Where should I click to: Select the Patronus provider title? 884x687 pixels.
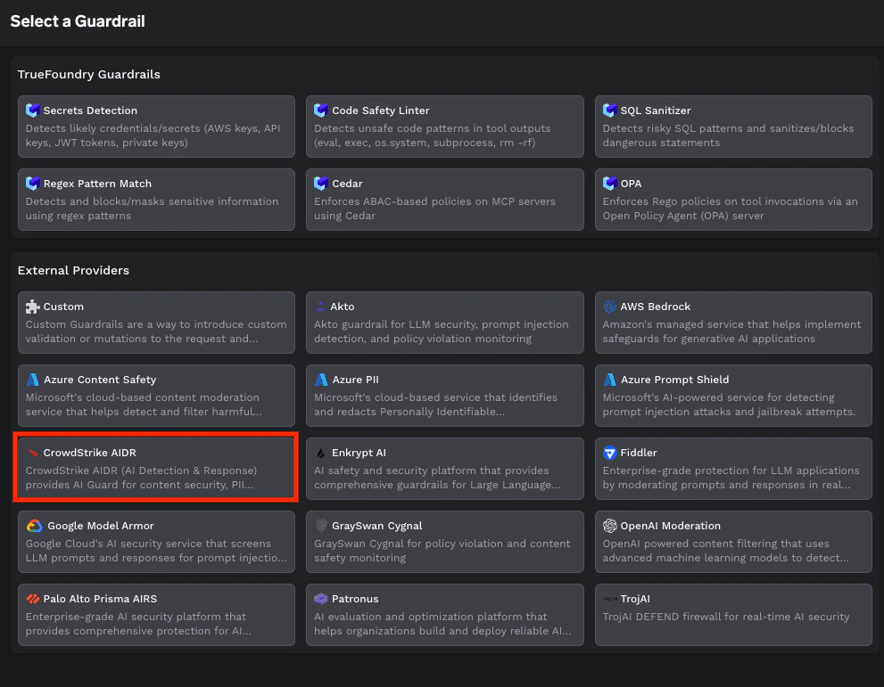tap(355, 599)
